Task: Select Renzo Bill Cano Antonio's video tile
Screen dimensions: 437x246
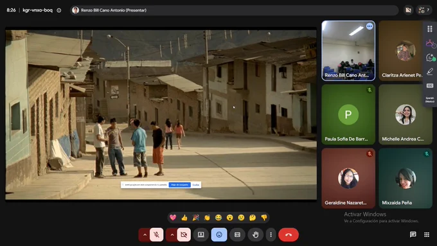Action: tap(348, 51)
